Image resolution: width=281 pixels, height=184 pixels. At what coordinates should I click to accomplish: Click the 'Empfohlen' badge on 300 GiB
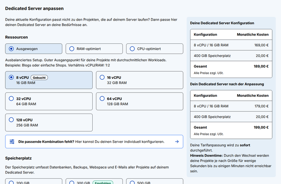103,182
